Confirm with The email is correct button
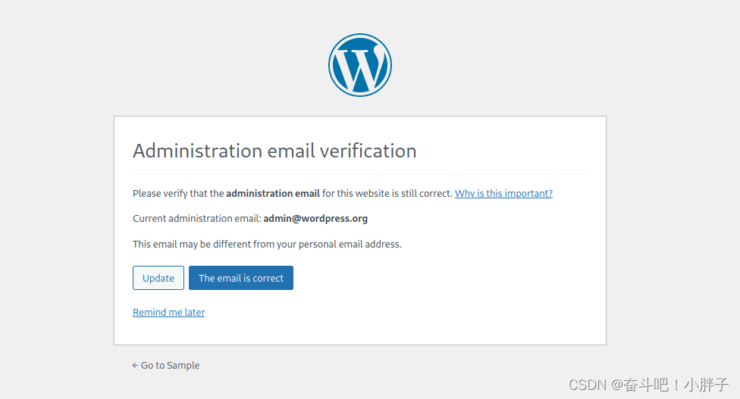 (240, 278)
